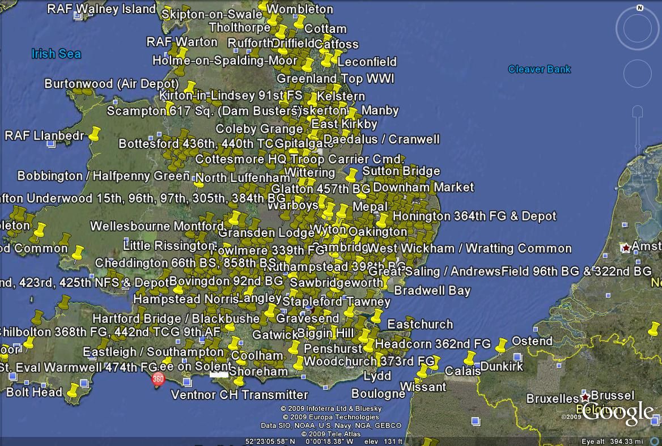
Task: Click the latitude 52°23'05.58" N readout
Action: [270, 441]
